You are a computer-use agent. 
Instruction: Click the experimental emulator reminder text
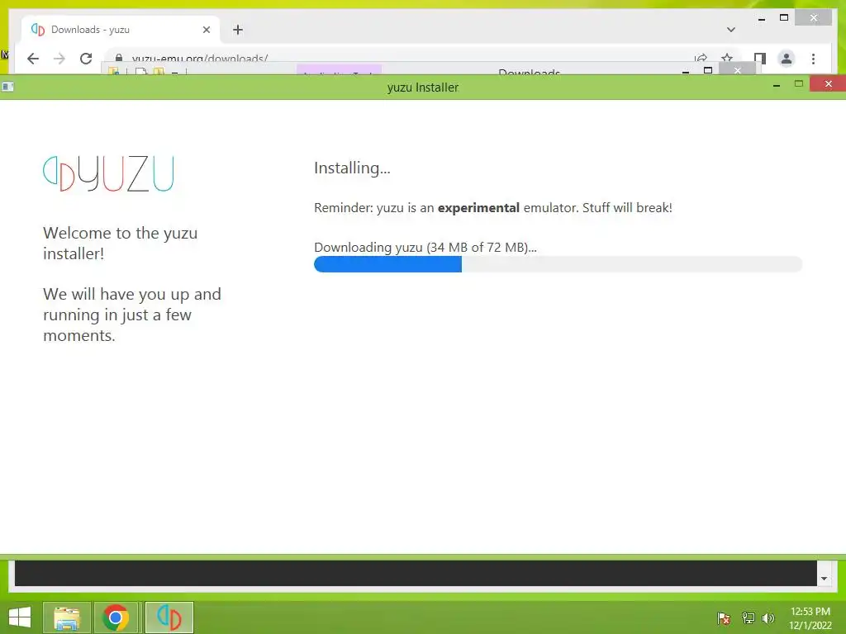click(x=493, y=208)
